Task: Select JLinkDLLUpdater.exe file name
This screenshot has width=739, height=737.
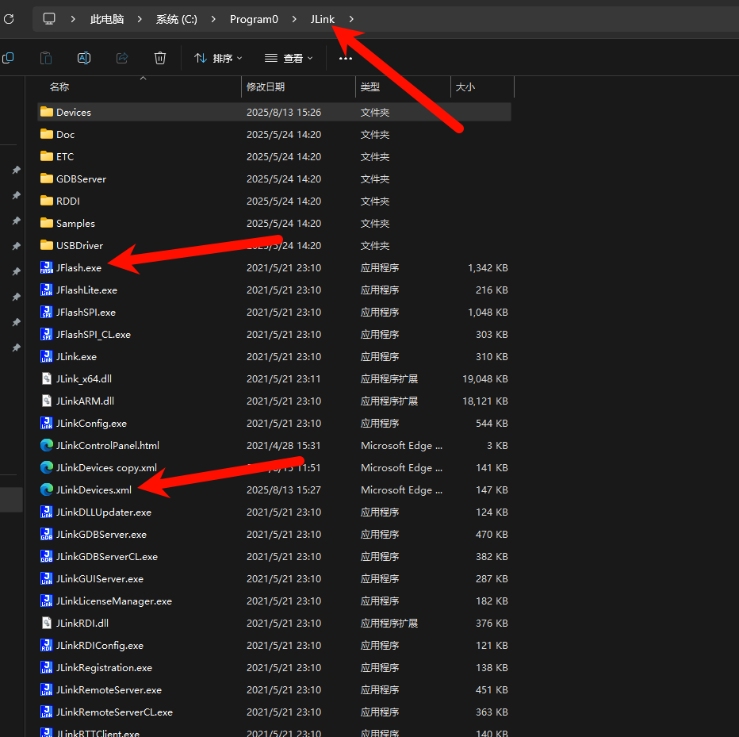Action: 104,512
